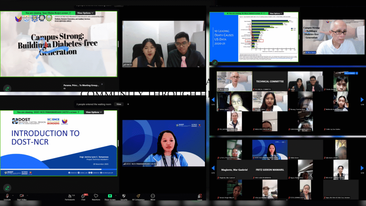Click View on the waiting room notification
366x206 pixels.
119,104
